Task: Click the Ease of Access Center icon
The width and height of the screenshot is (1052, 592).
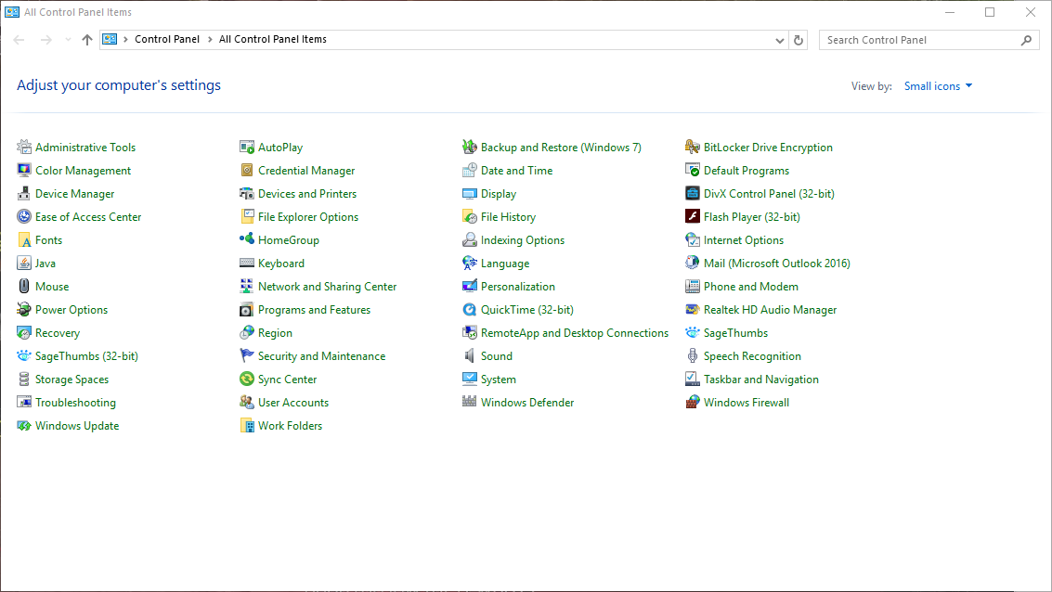Action: (24, 216)
